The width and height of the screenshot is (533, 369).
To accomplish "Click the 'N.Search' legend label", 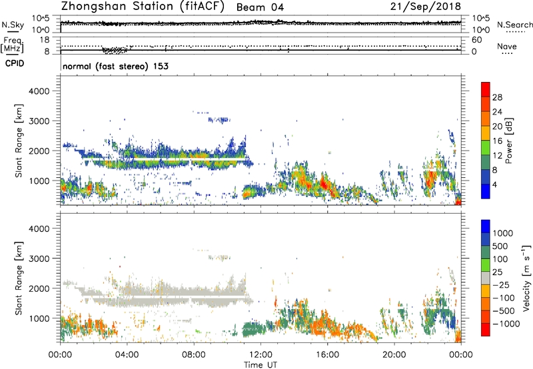I will coord(514,25).
